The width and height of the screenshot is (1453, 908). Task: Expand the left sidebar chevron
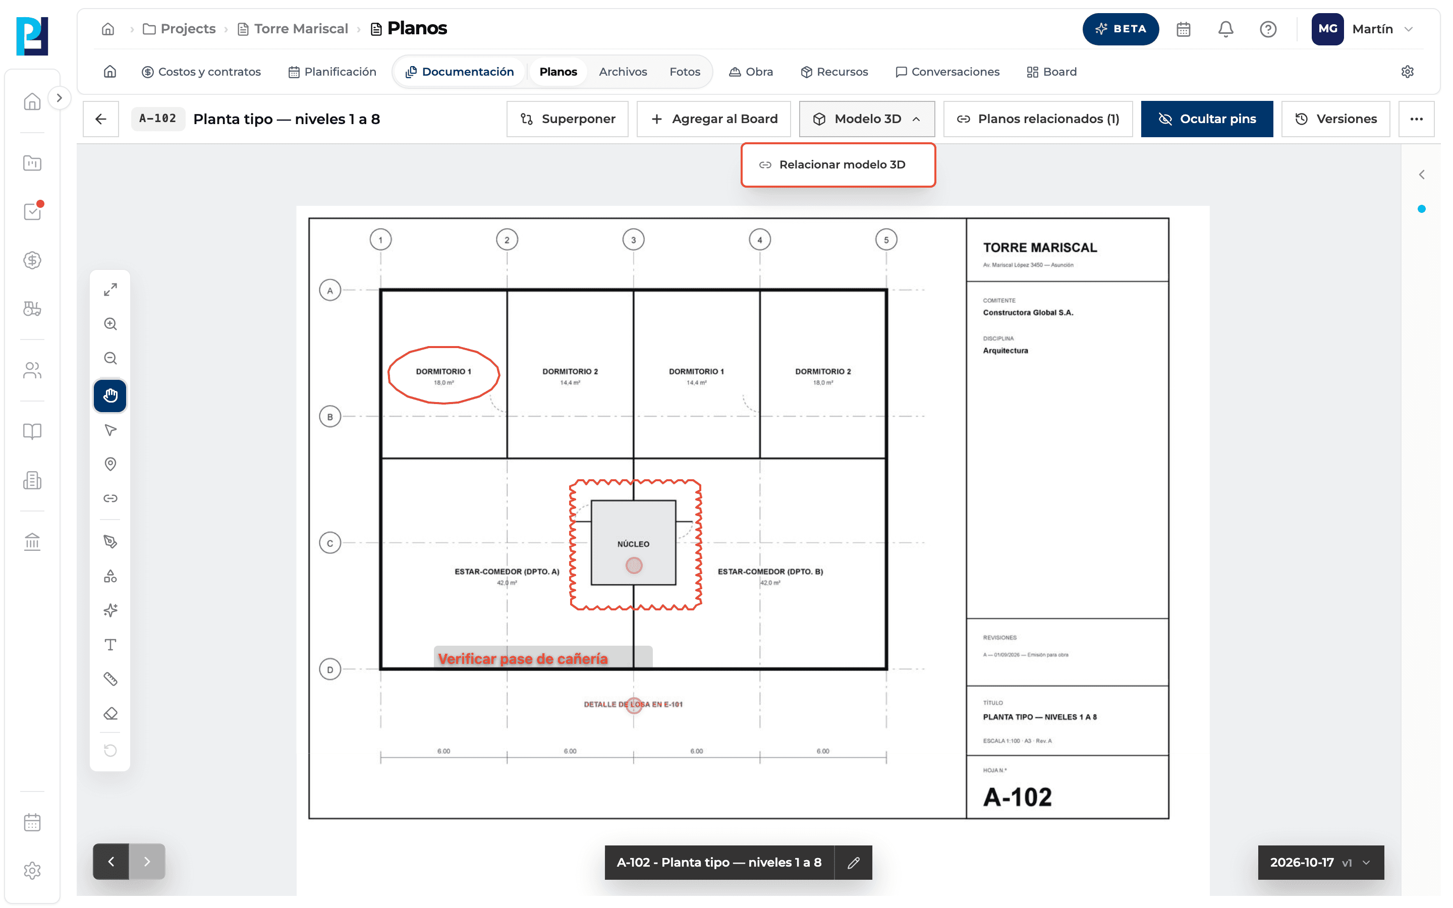click(59, 98)
